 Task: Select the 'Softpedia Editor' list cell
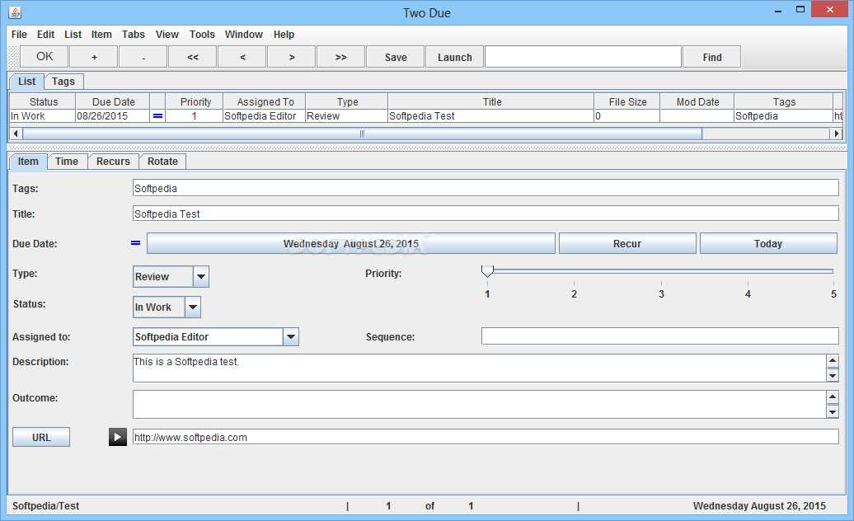click(264, 116)
